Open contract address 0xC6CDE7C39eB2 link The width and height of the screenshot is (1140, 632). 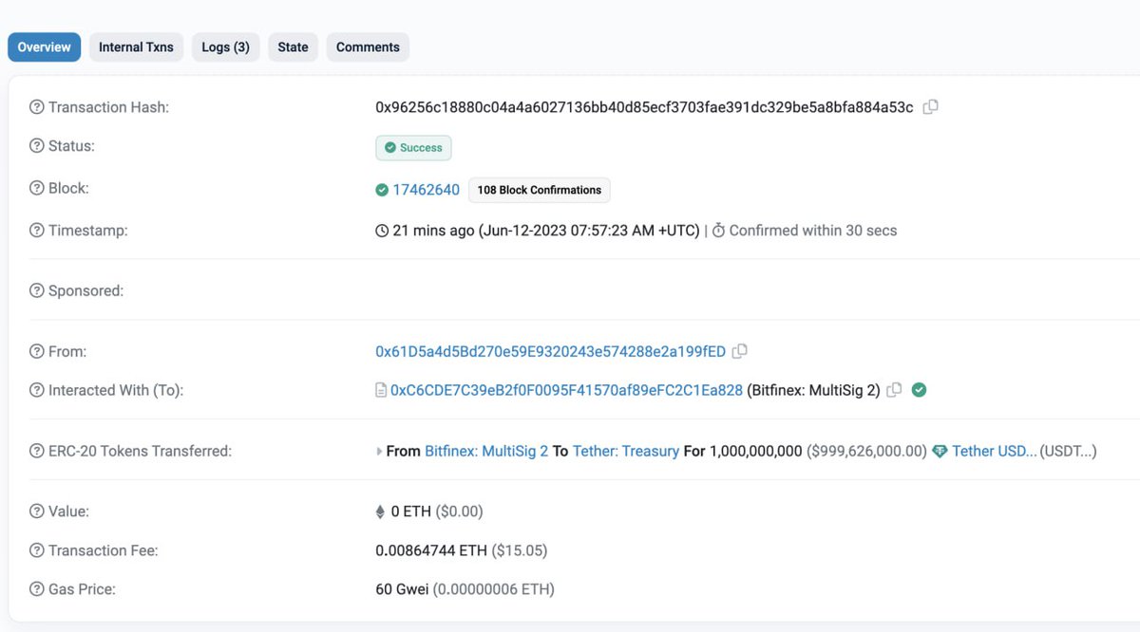[x=566, y=390]
